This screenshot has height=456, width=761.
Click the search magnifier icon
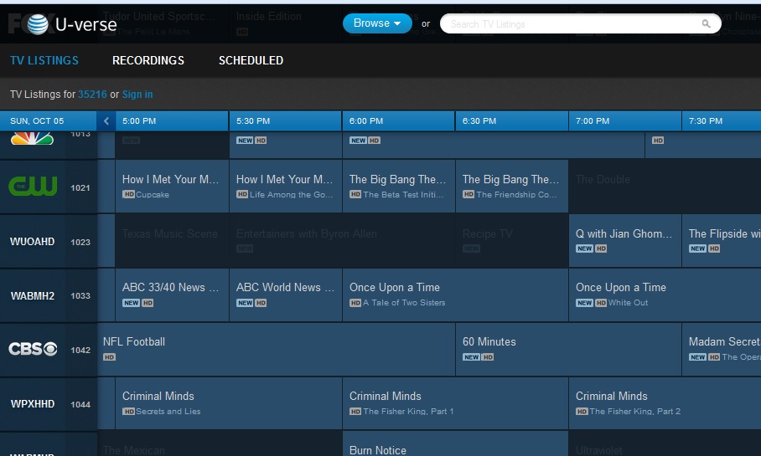tap(707, 24)
